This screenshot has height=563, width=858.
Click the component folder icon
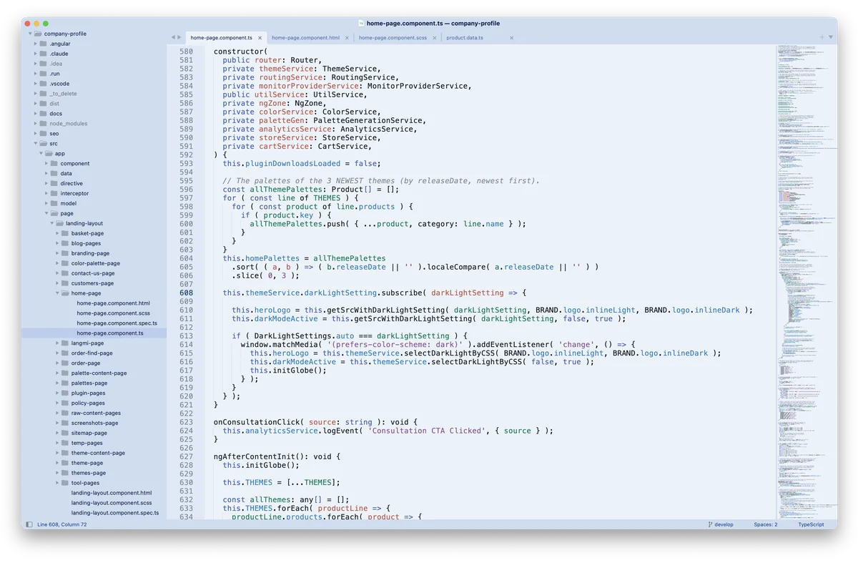tap(54, 164)
